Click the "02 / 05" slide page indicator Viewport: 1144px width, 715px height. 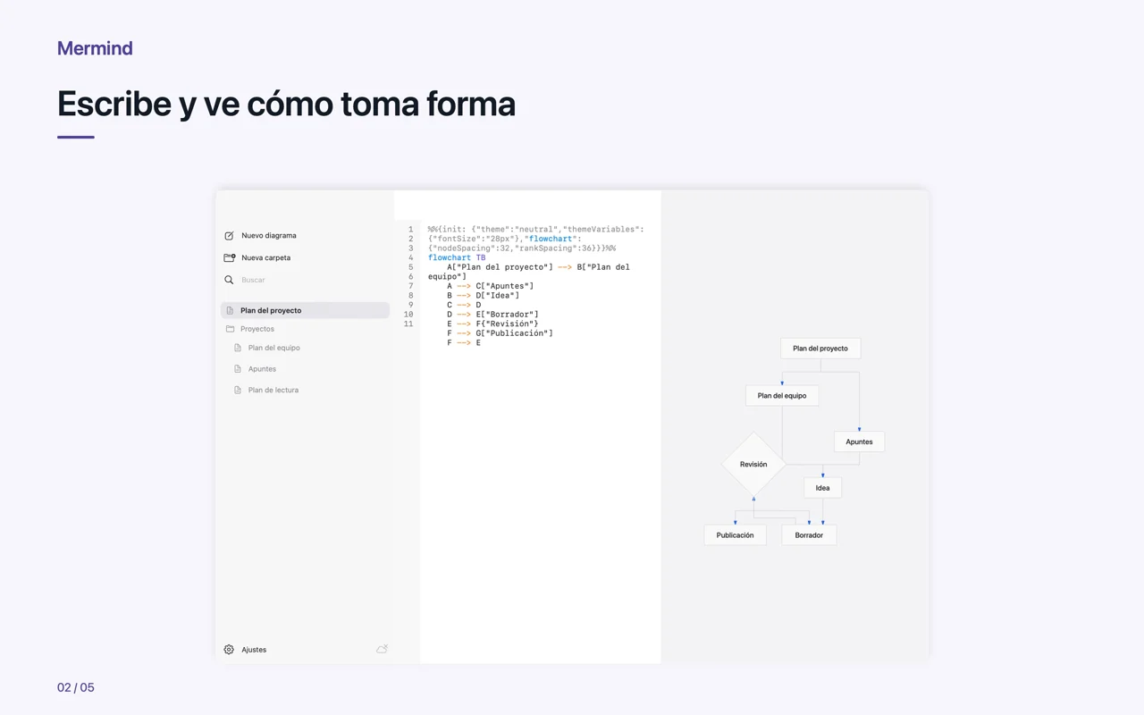pos(76,687)
